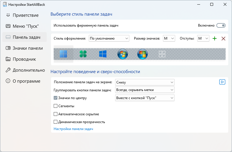The width and height of the screenshot is (232, 152).
Task: Toggle the branded taskbar switch
Action: tap(221, 25)
